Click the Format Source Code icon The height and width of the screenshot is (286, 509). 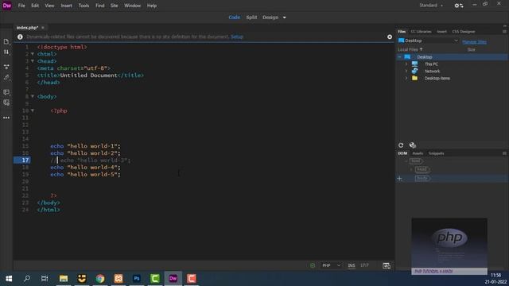pos(6,78)
